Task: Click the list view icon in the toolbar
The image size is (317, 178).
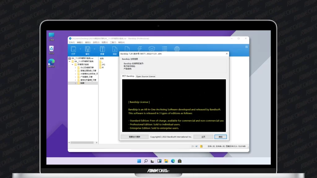Action: coord(164,49)
